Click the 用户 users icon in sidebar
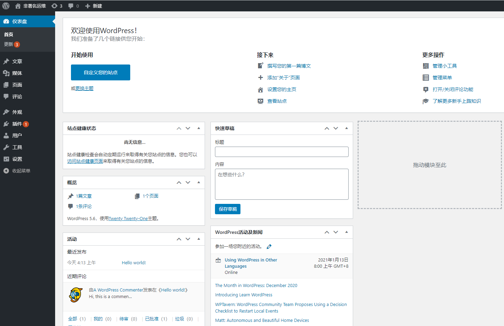Screen dimensions: 504x326 (x=6, y=135)
